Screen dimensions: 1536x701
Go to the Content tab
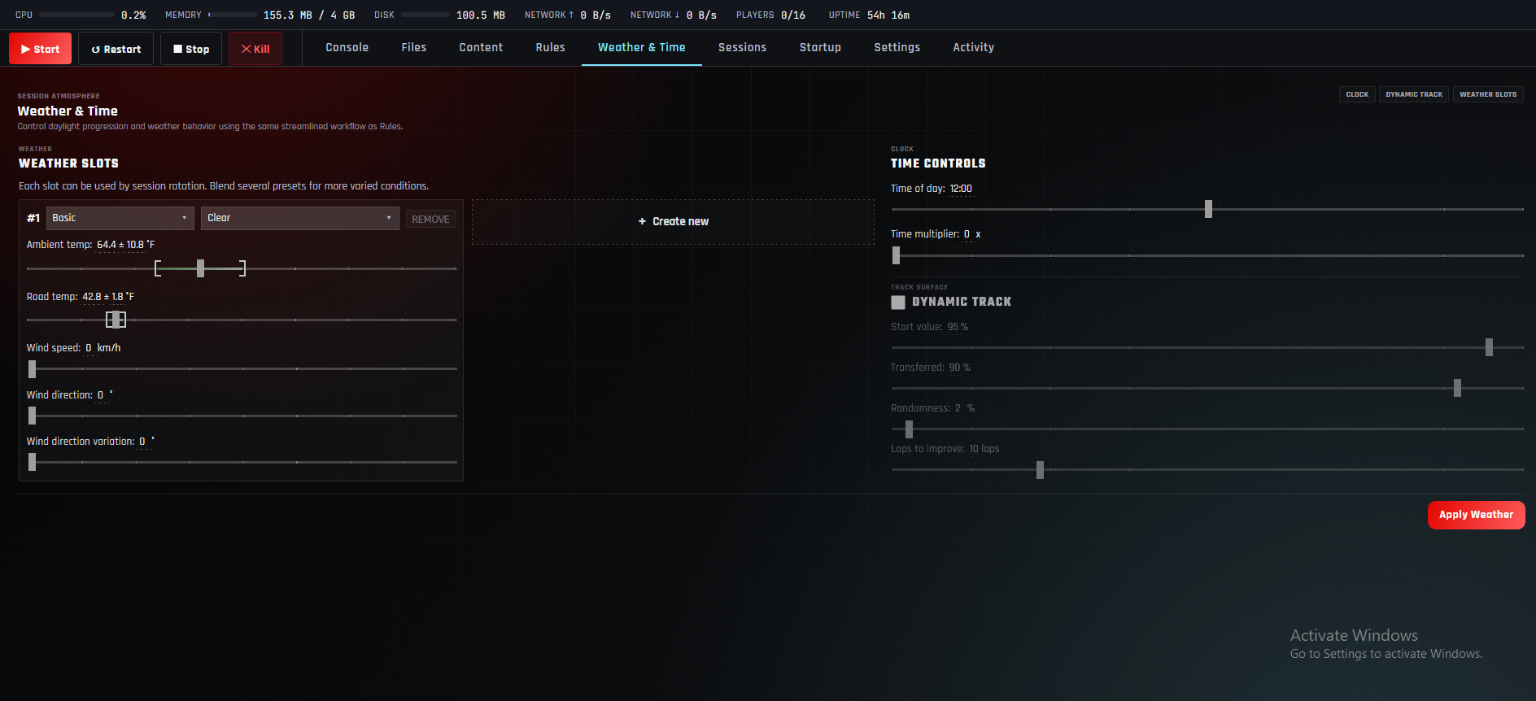click(481, 47)
